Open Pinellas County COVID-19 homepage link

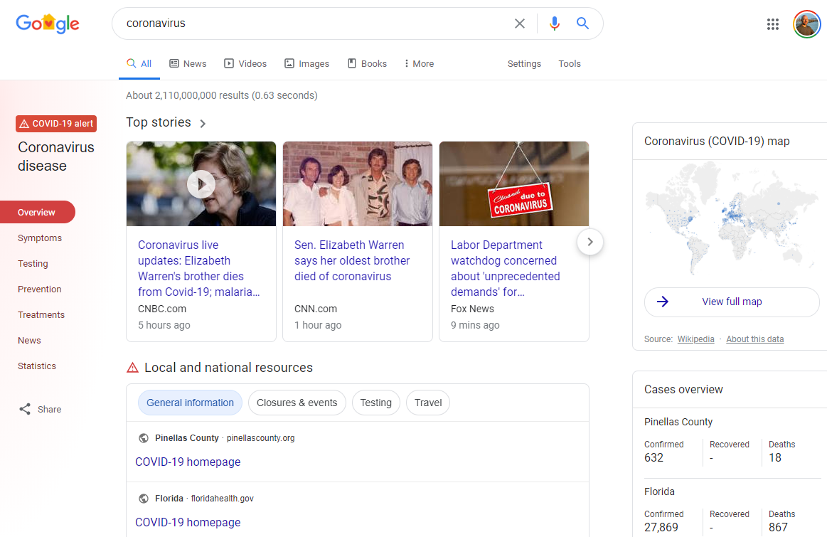click(x=188, y=462)
